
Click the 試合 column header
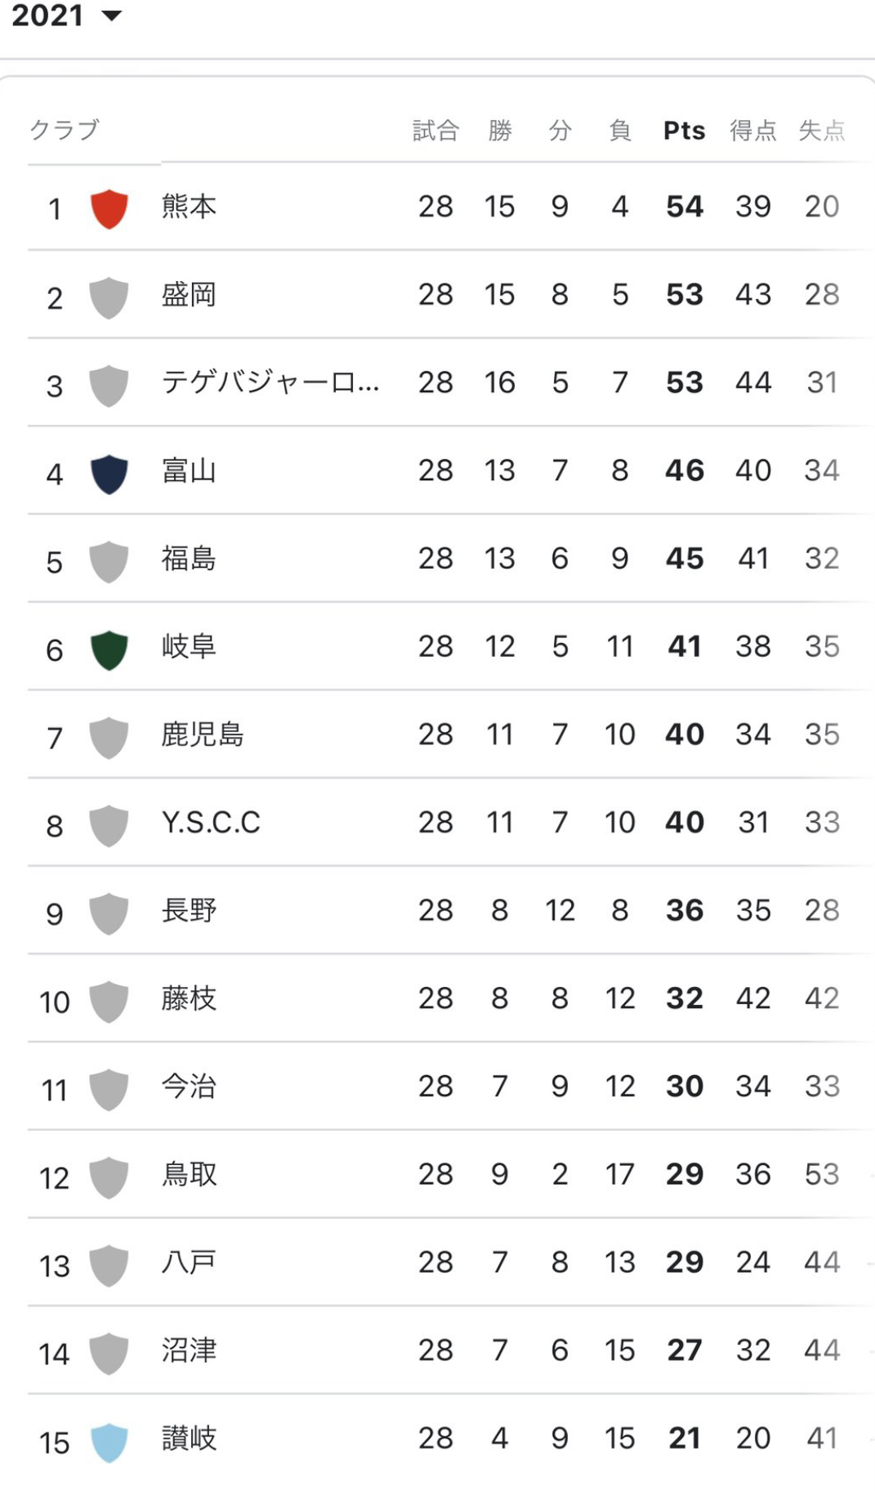(435, 131)
